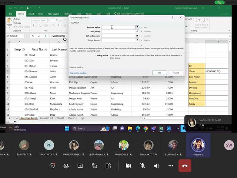Viewport: 237px width, 178px height.
Task: Click Tell me what you want to do
Action: coord(129,14)
